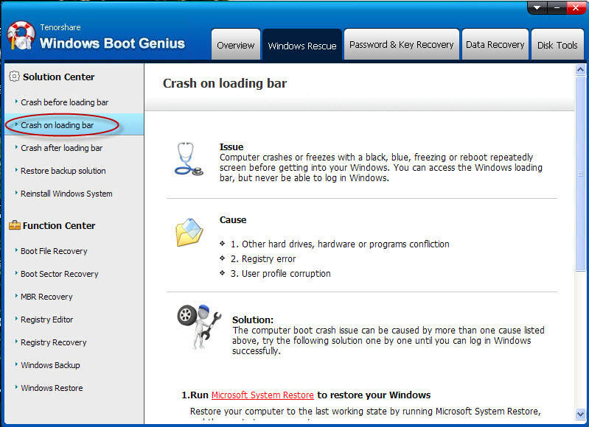The height and width of the screenshot is (427, 589).
Task: Click the Solution Center gear icon
Action: point(14,77)
